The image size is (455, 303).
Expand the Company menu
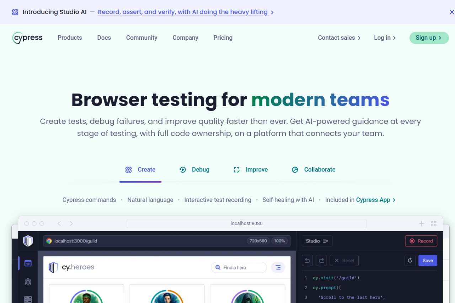click(185, 38)
